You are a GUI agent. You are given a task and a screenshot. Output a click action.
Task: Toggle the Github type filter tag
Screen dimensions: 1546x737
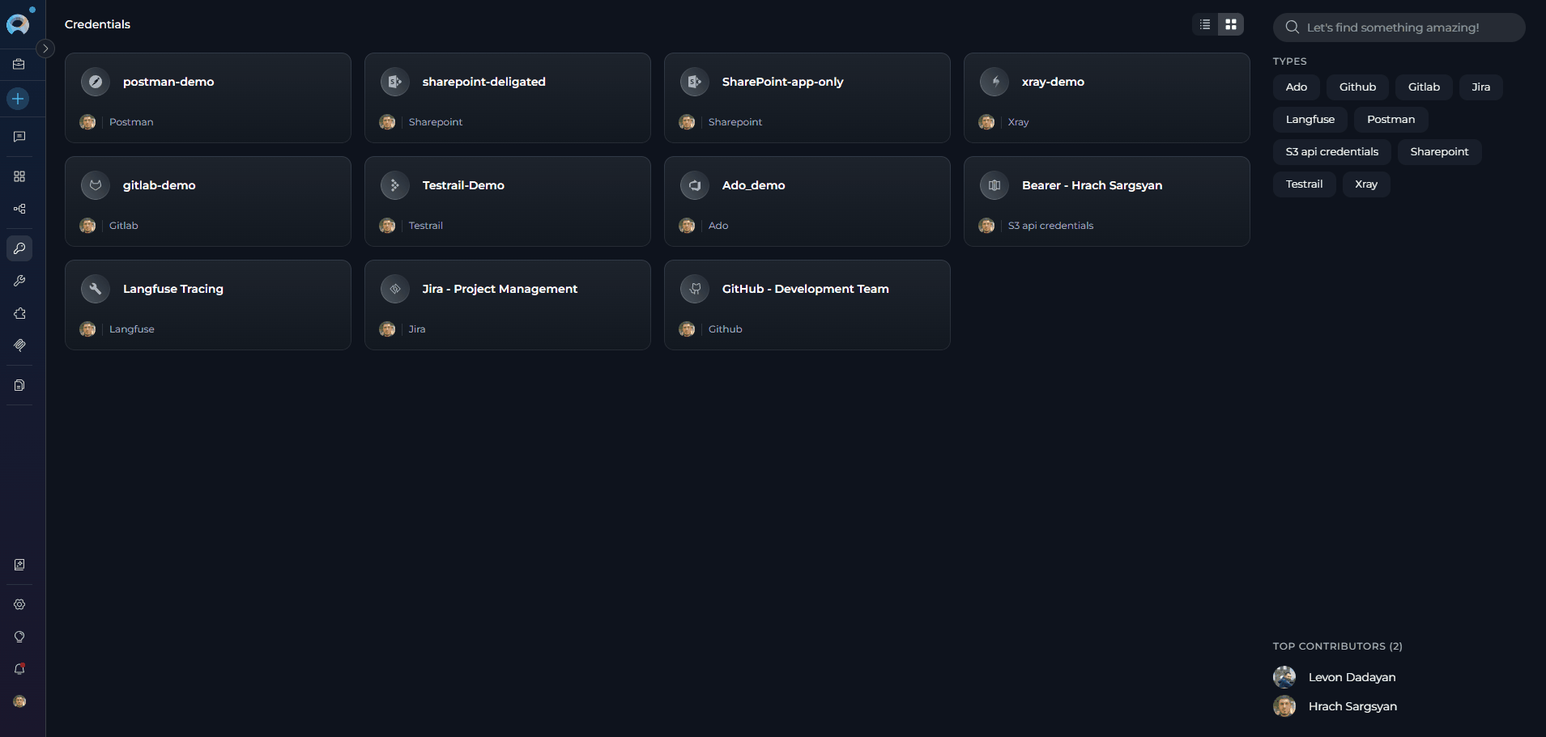[1357, 87]
